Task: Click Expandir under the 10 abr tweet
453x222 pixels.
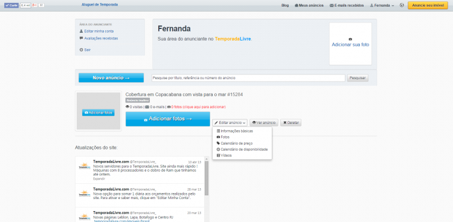Action: [x=99, y=179]
